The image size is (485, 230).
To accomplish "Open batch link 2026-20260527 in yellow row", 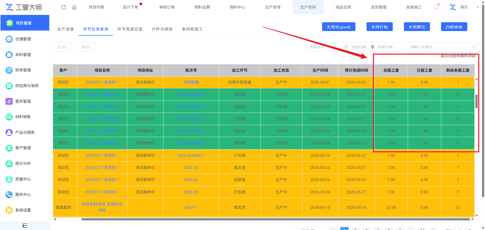I will (191, 156).
